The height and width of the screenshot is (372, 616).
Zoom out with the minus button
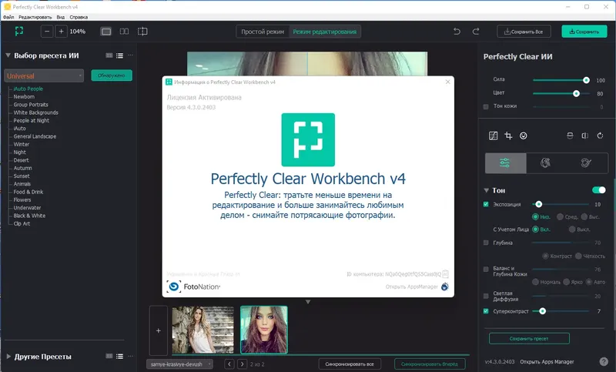(47, 32)
